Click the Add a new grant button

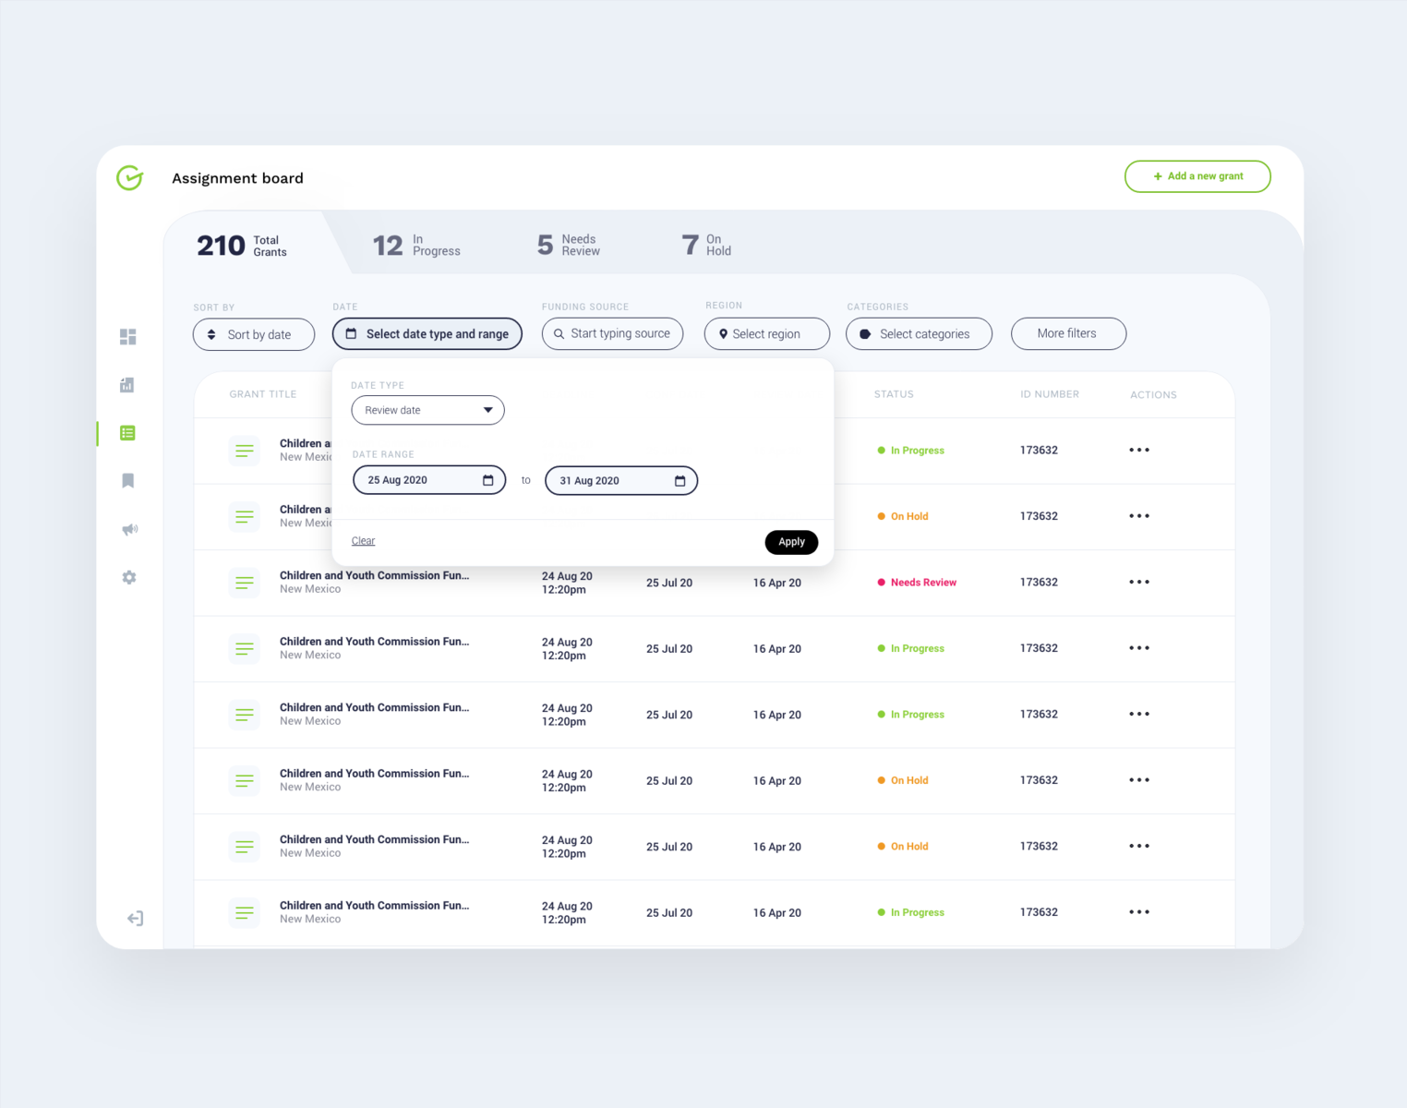click(x=1197, y=176)
